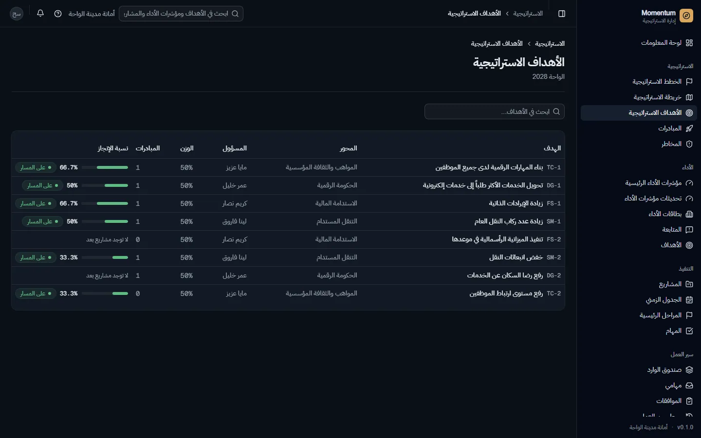Viewport: 701px width, 438px height.
Task: Open مؤشرات الأداء الرئيسية gauge icon
Action: tap(689, 183)
